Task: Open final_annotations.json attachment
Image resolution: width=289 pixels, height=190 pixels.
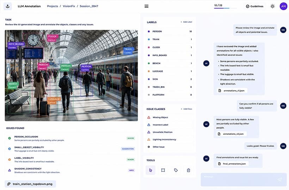Action: click(x=232, y=164)
